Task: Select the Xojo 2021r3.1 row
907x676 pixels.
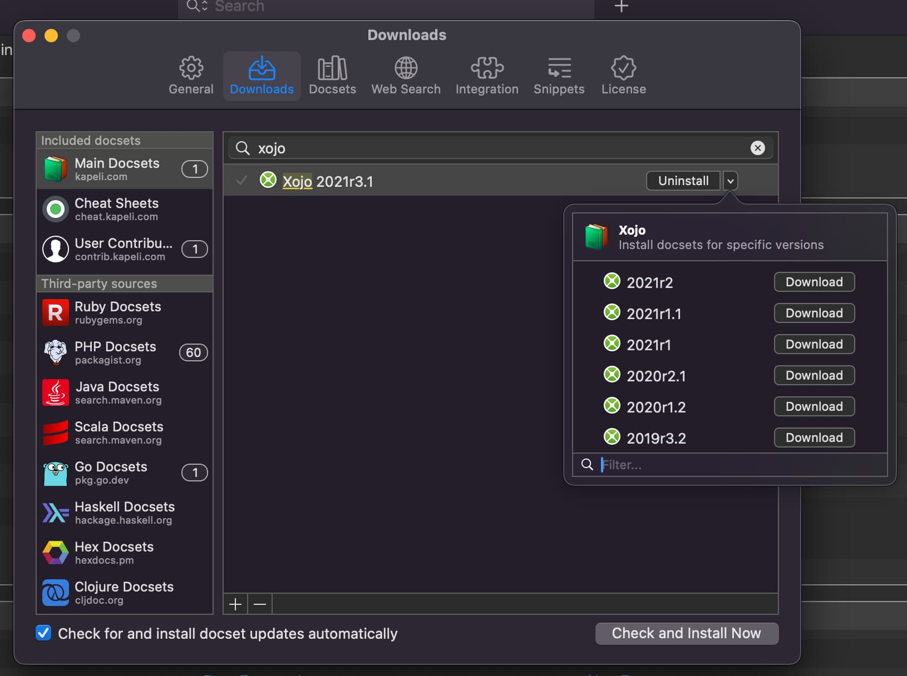Action: click(500, 180)
